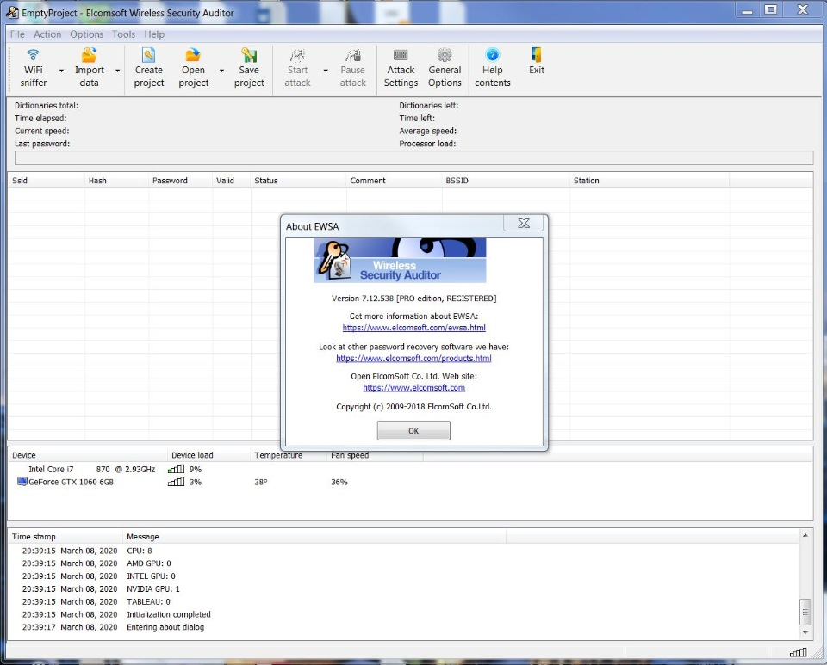Open the elcomsoft.com/products.html link
This screenshot has height=665, width=827.
click(x=414, y=358)
